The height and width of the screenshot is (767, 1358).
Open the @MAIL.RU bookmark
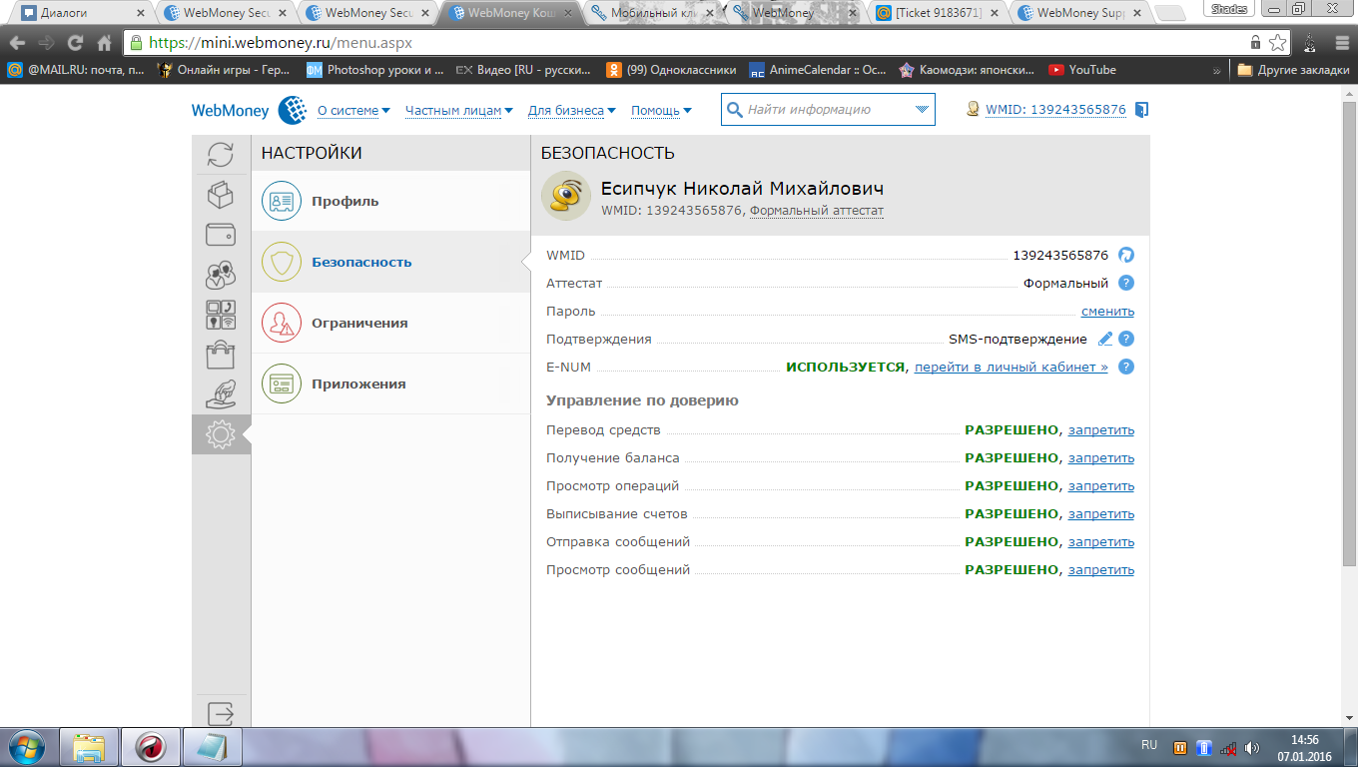point(76,70)
